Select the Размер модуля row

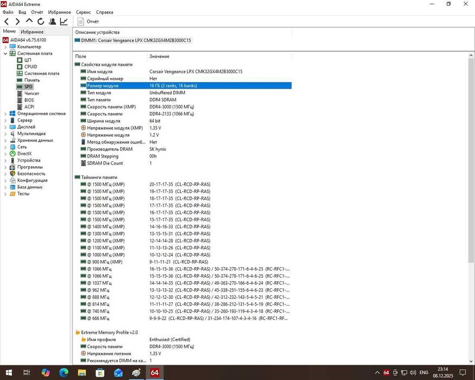pyautogui.click(x=186, y=86)
